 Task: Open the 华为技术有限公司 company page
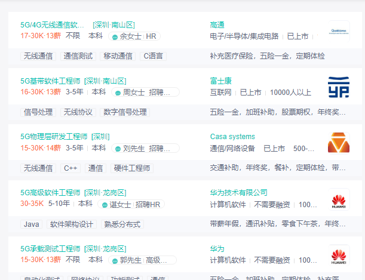(239, 193)
